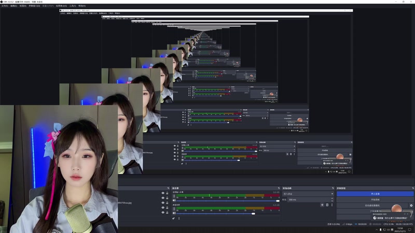Click the upper channel green audio level meter
Screen dimensions: 415x233
coord(211,196)
